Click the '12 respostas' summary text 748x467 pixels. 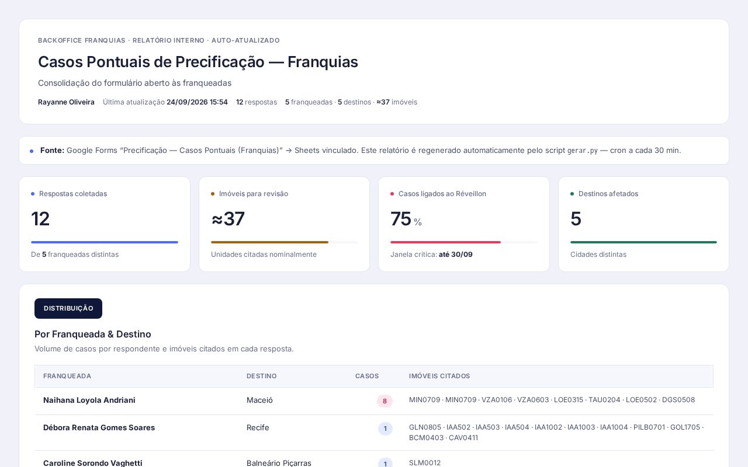[x=257, y=102]
